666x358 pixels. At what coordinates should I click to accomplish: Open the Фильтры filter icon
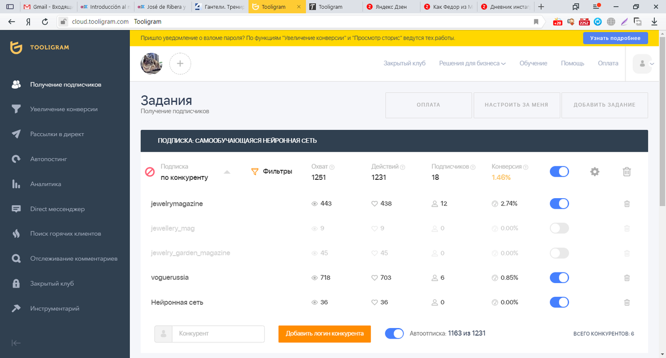(x=255, y=171)
